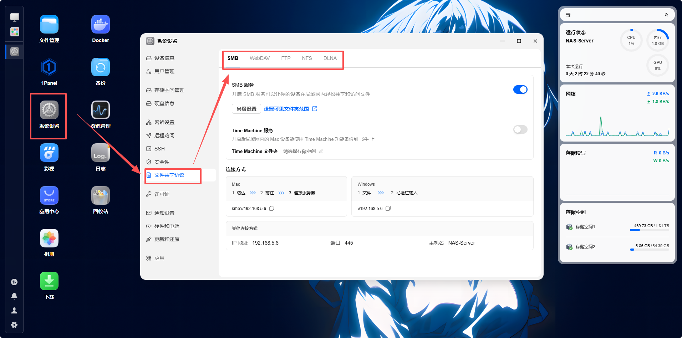Collapse the status widget panel chevron
Screen dimensions: 682x338
(x=666, y=15)
